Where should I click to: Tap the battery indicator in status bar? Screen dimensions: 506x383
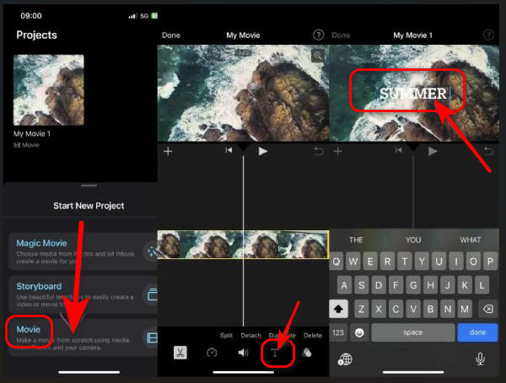pyautogui.click(x=154, y=15)
